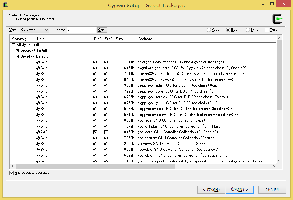Click the cycle icon for djgpp-gcc-ada

pos(38,85)
